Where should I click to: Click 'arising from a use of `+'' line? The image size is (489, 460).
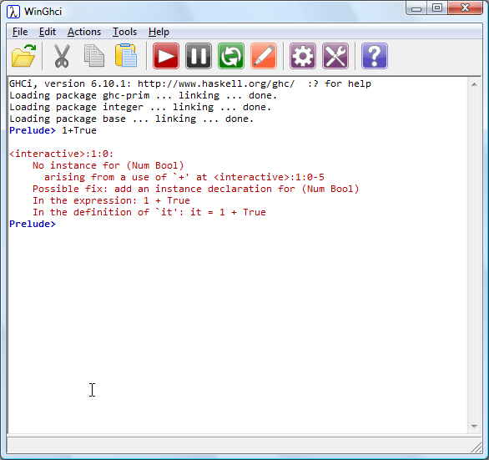pyautogui.click(x=184, y=177)
